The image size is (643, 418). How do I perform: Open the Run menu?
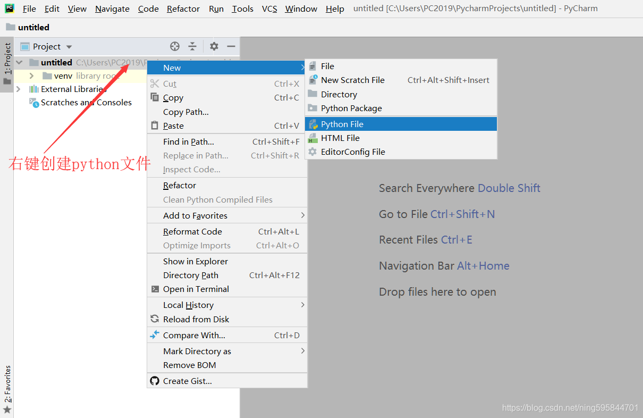pos(216,9)
